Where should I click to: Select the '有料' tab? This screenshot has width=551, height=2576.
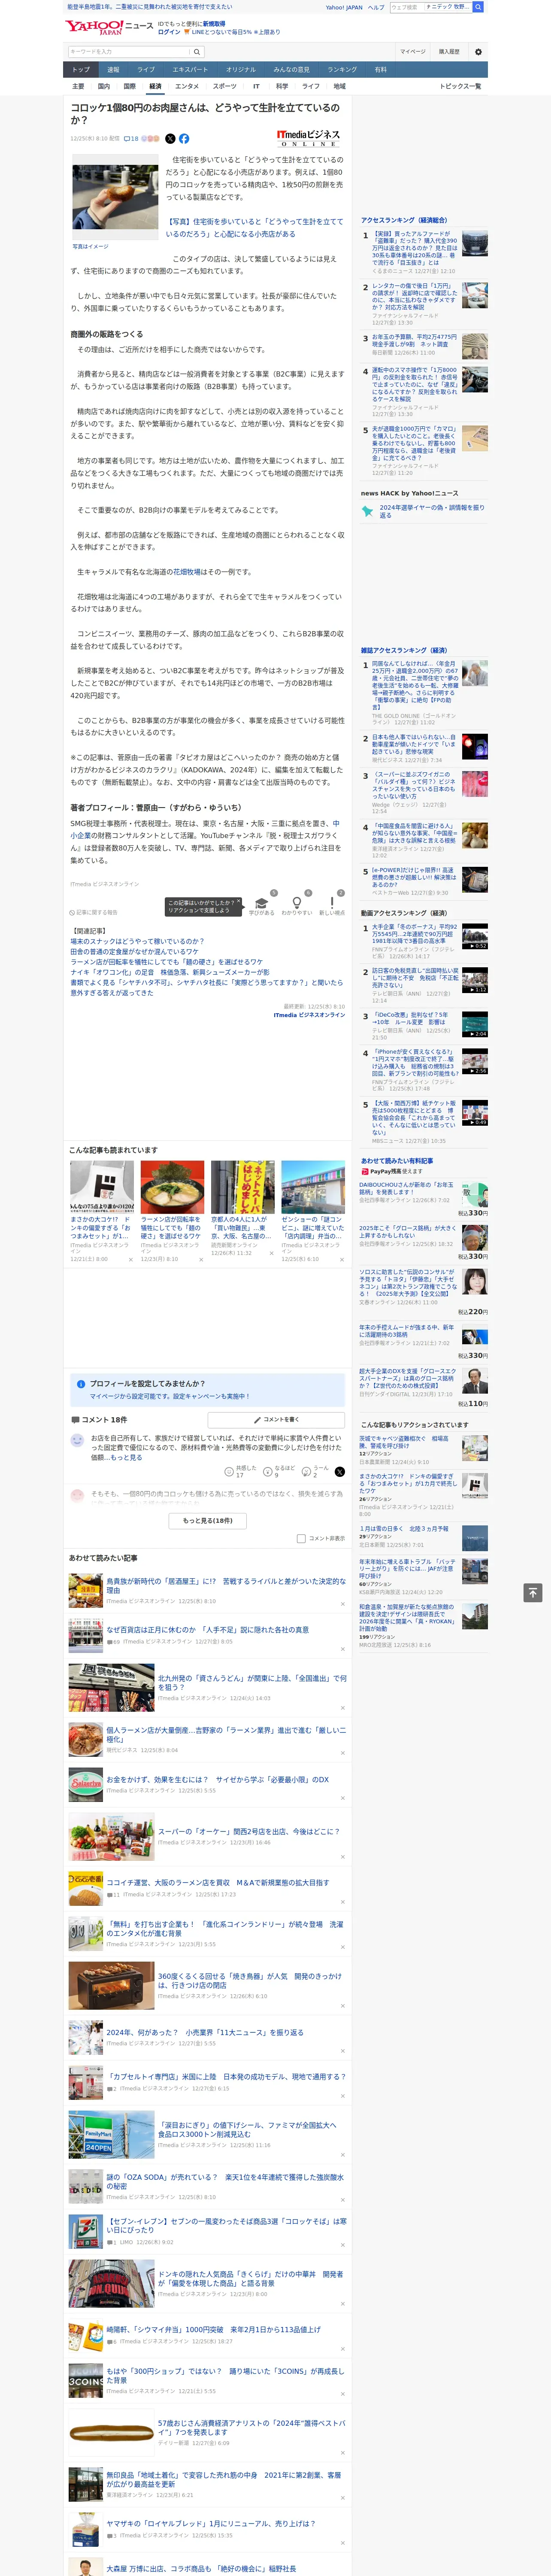point(381,70)
